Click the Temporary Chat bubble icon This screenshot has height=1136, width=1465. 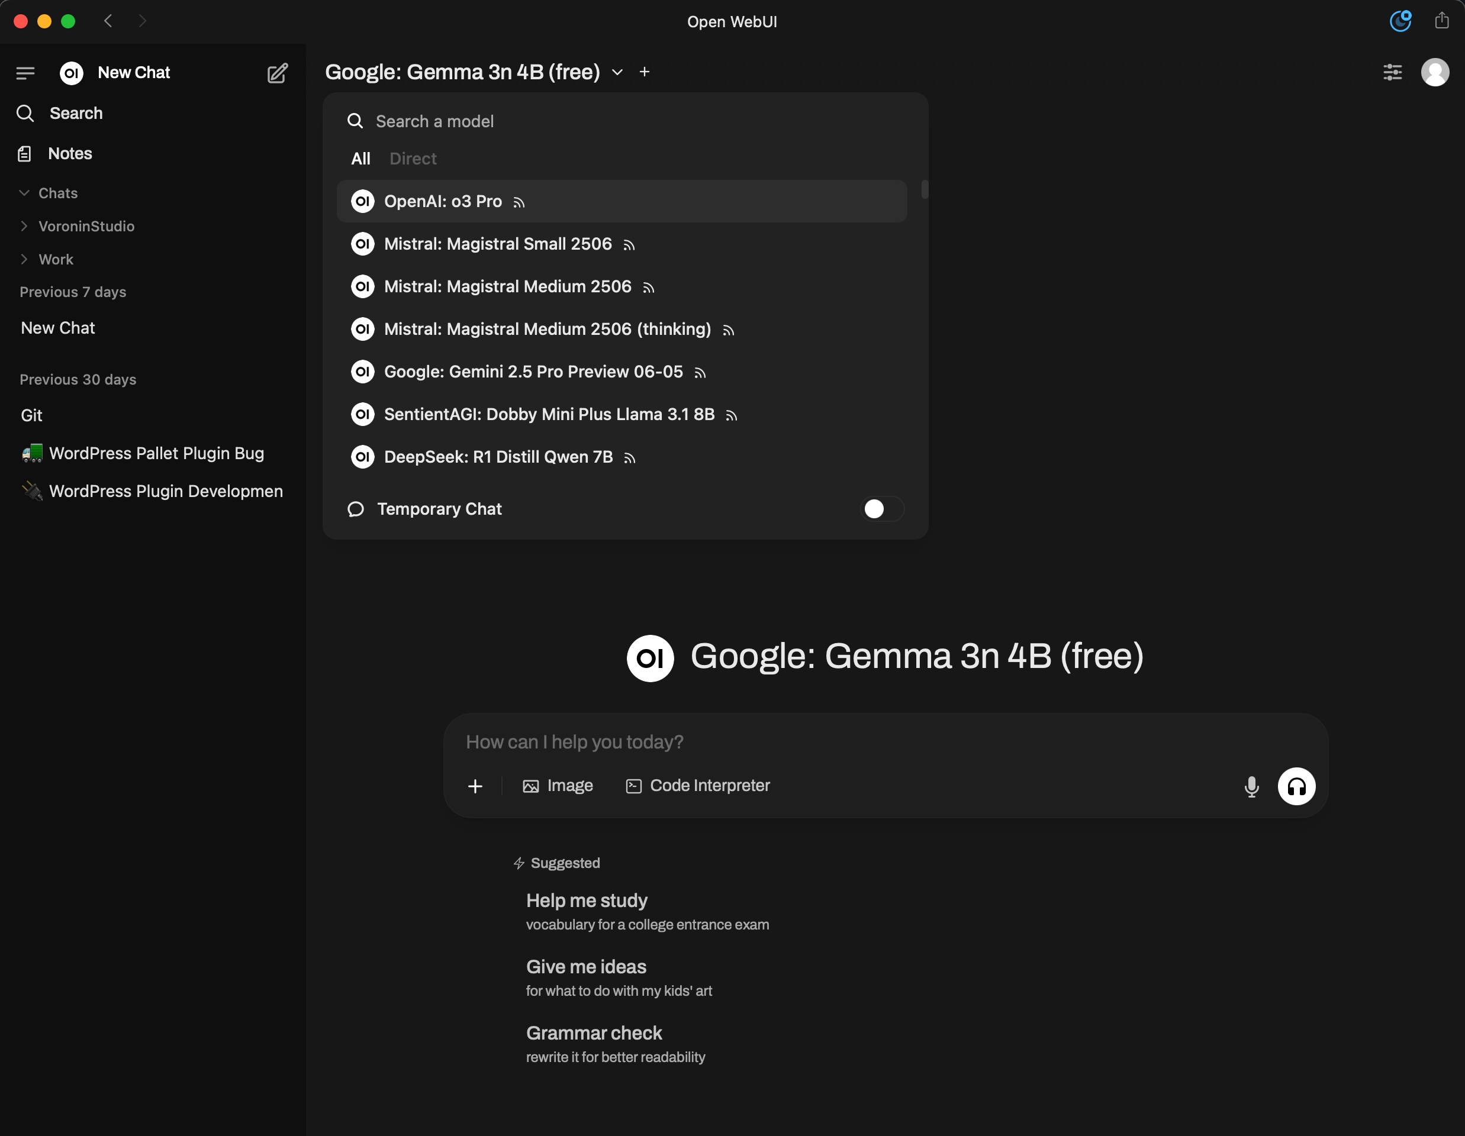click(x=356, y=509)
